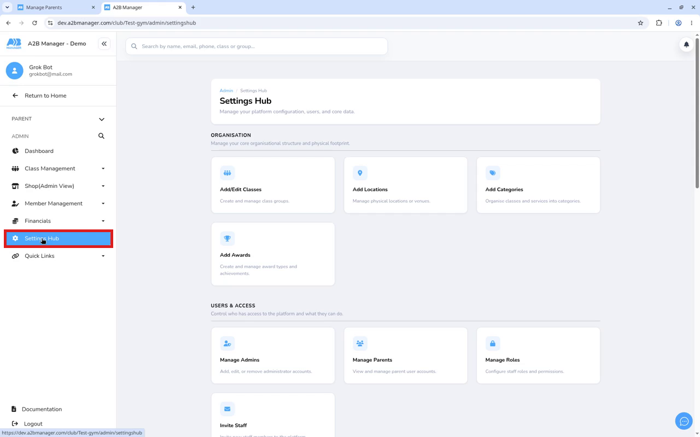Click the Add/Edit Classes group icon

point(227,173)
